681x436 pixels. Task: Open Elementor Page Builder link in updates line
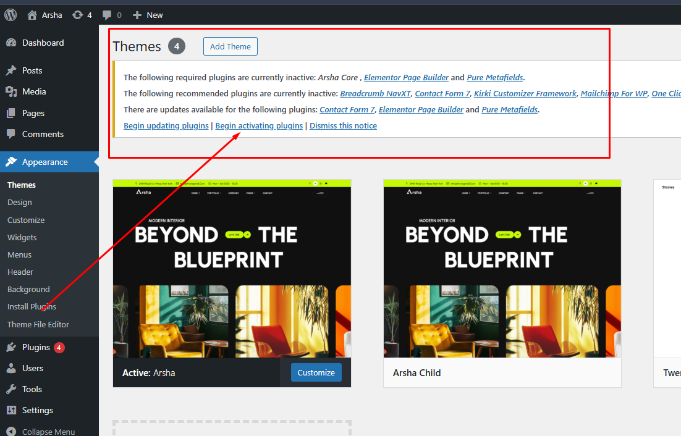(x=421, y=110)
